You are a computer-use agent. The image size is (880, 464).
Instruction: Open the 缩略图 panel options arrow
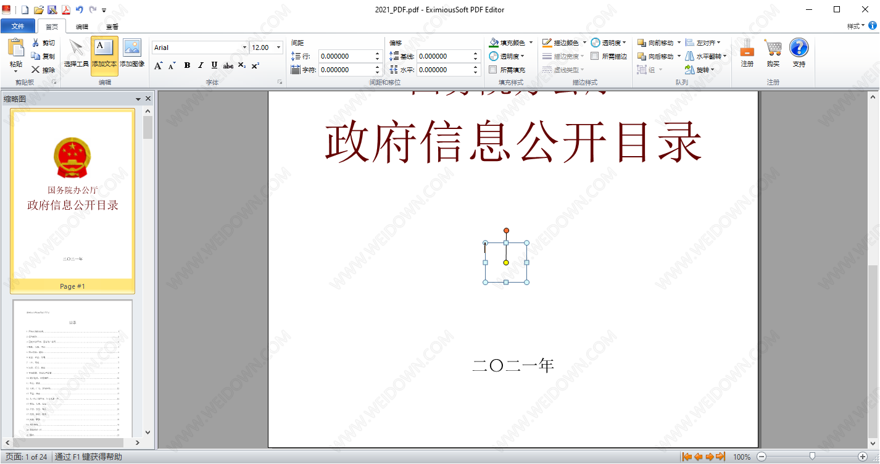click(139, 99)
